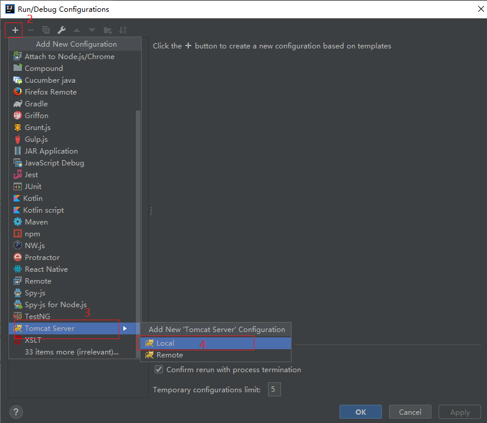Click the Gradle elephant icon

18,104
